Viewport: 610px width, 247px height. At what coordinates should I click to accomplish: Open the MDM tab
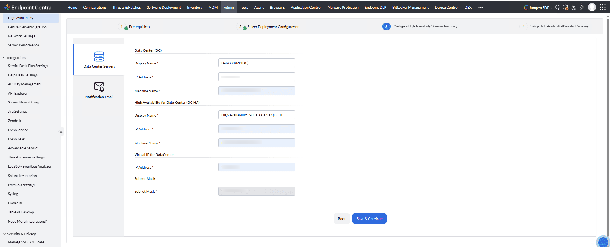coord(213,7)
